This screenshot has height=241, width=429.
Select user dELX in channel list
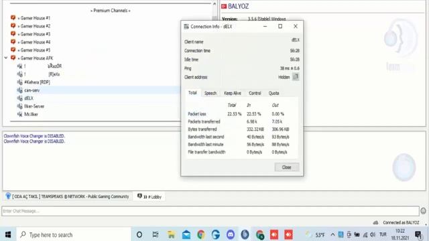[29, 98]
